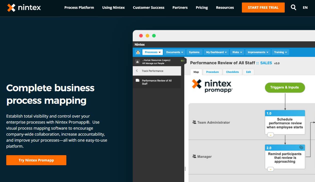Switch to the Procedure tab
This screenshot has width=315, height=182.
coord(212,72)
